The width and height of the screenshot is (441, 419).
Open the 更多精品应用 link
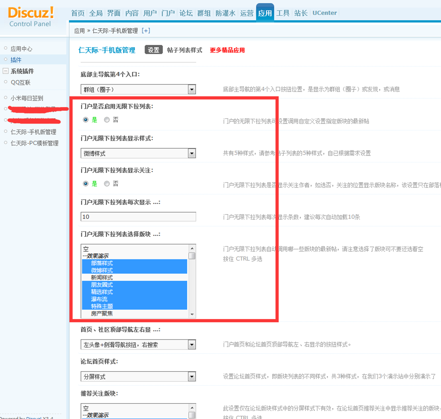pos(227,50)
